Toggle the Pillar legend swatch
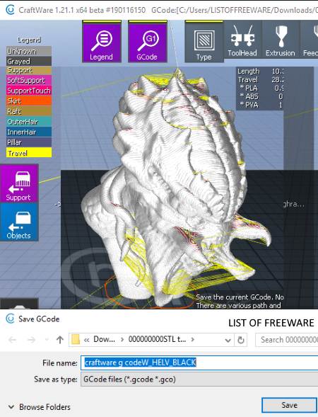 click(29, 142)
